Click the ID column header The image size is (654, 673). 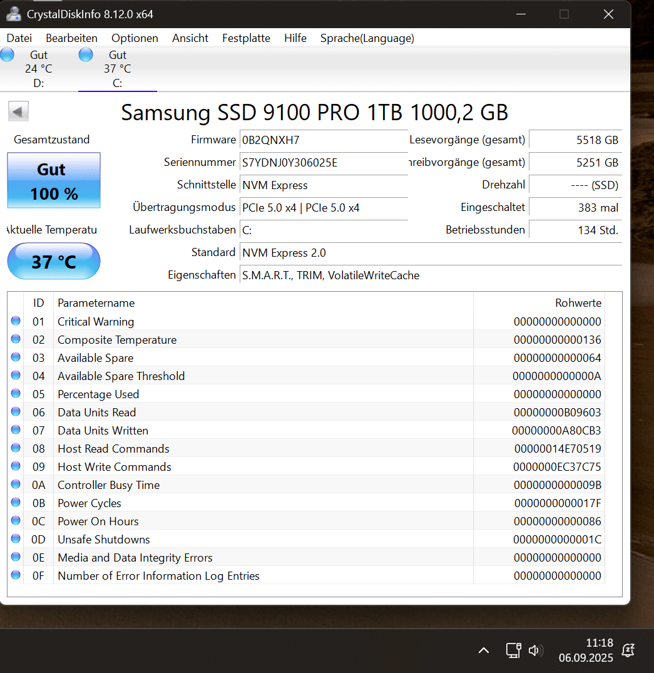coord(39,303)
